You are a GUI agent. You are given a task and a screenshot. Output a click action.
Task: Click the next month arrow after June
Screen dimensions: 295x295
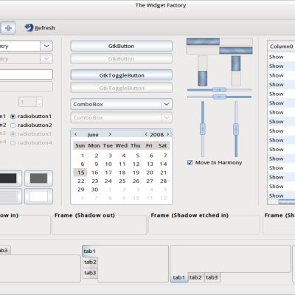[x=110, y=134]
